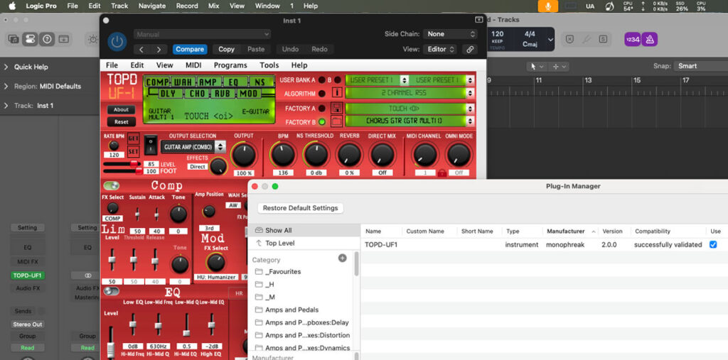Click the About button
Image resolution: width=728 pixels, height=360 pixels.
[121, 110]
